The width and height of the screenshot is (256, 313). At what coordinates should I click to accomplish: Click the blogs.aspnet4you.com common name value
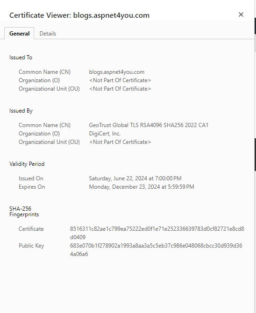pos(117,72)
